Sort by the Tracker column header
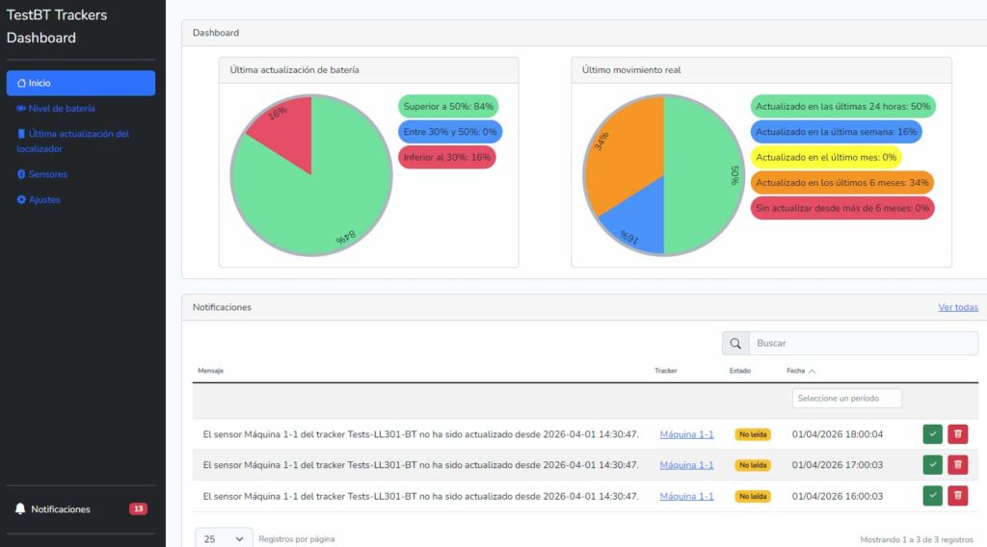Image resolution: width=987 pixels, height=547 pixels. 665,371
